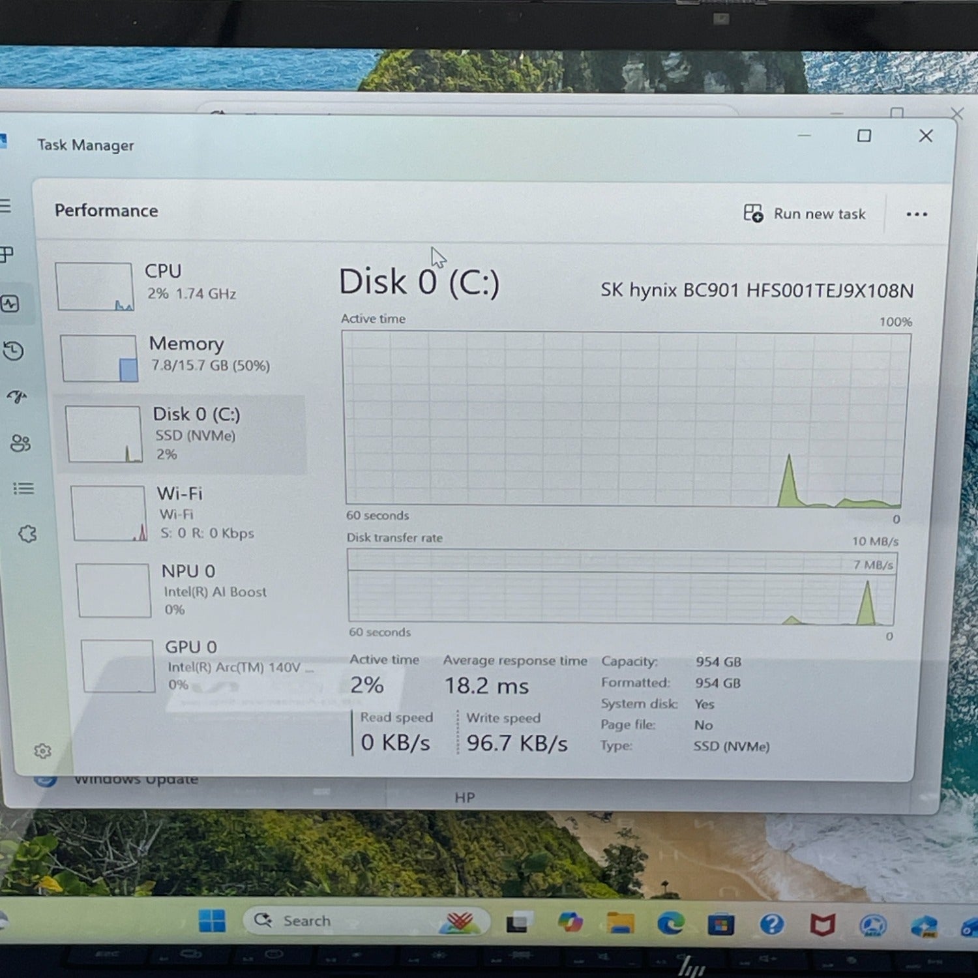Open the Services page icon
978x978 pixels.
click(x=27, y=535)
